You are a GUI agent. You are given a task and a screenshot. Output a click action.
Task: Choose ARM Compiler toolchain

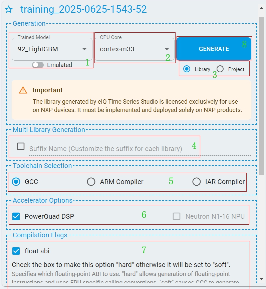[x=91, y=182]
